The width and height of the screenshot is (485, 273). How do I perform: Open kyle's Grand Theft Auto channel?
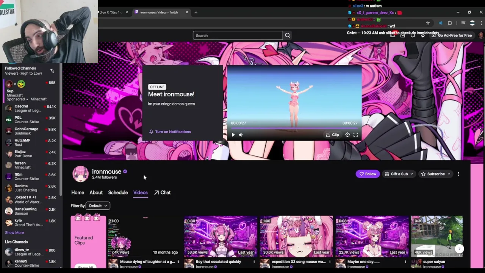pos(31,223)
